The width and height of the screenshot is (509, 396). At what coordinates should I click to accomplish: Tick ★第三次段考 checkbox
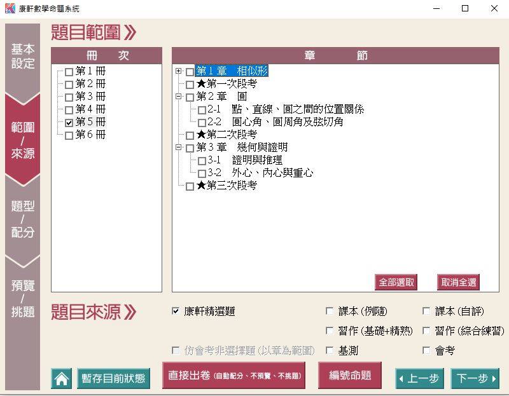190,186
